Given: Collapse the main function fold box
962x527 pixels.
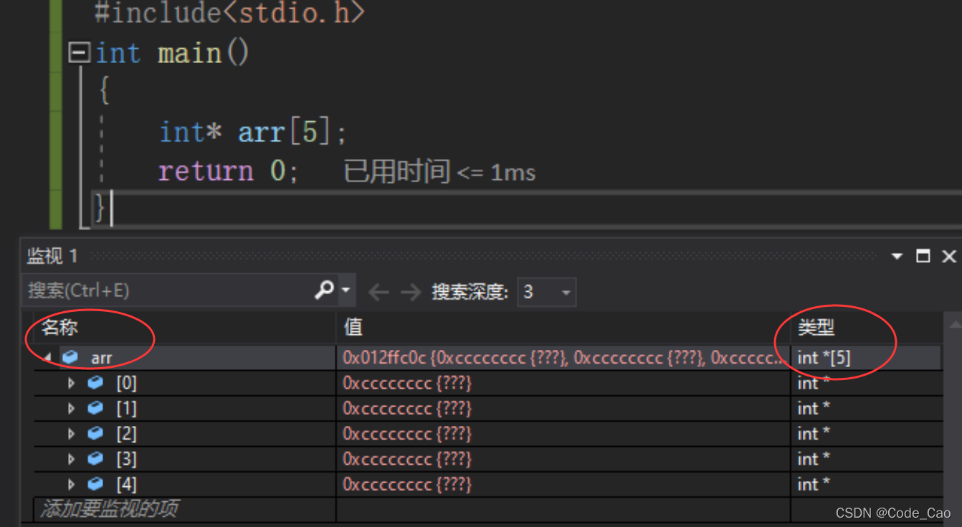Looking at the screenshot, I should tap(79, 52).
